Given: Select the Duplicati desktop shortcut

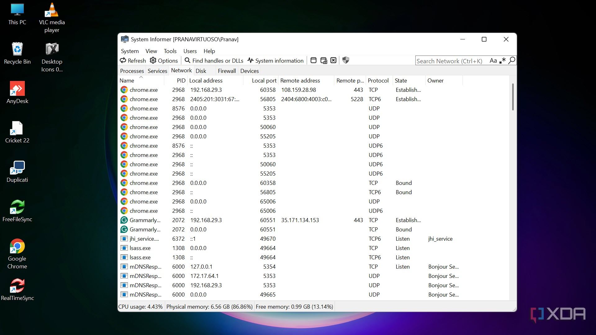Looking at the screenshot, I should pos(17,171).
